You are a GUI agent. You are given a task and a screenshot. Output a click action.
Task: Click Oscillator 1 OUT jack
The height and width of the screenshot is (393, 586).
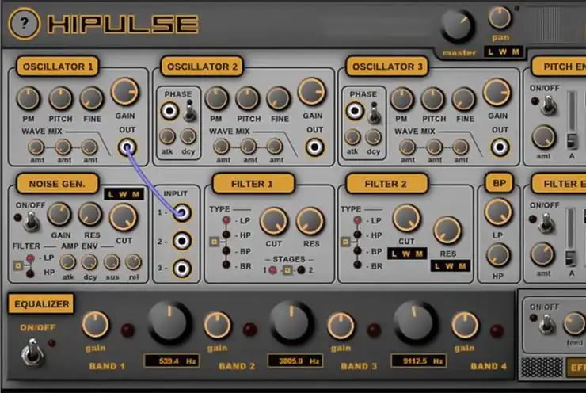pyautogui.click(x=127, y=147)
